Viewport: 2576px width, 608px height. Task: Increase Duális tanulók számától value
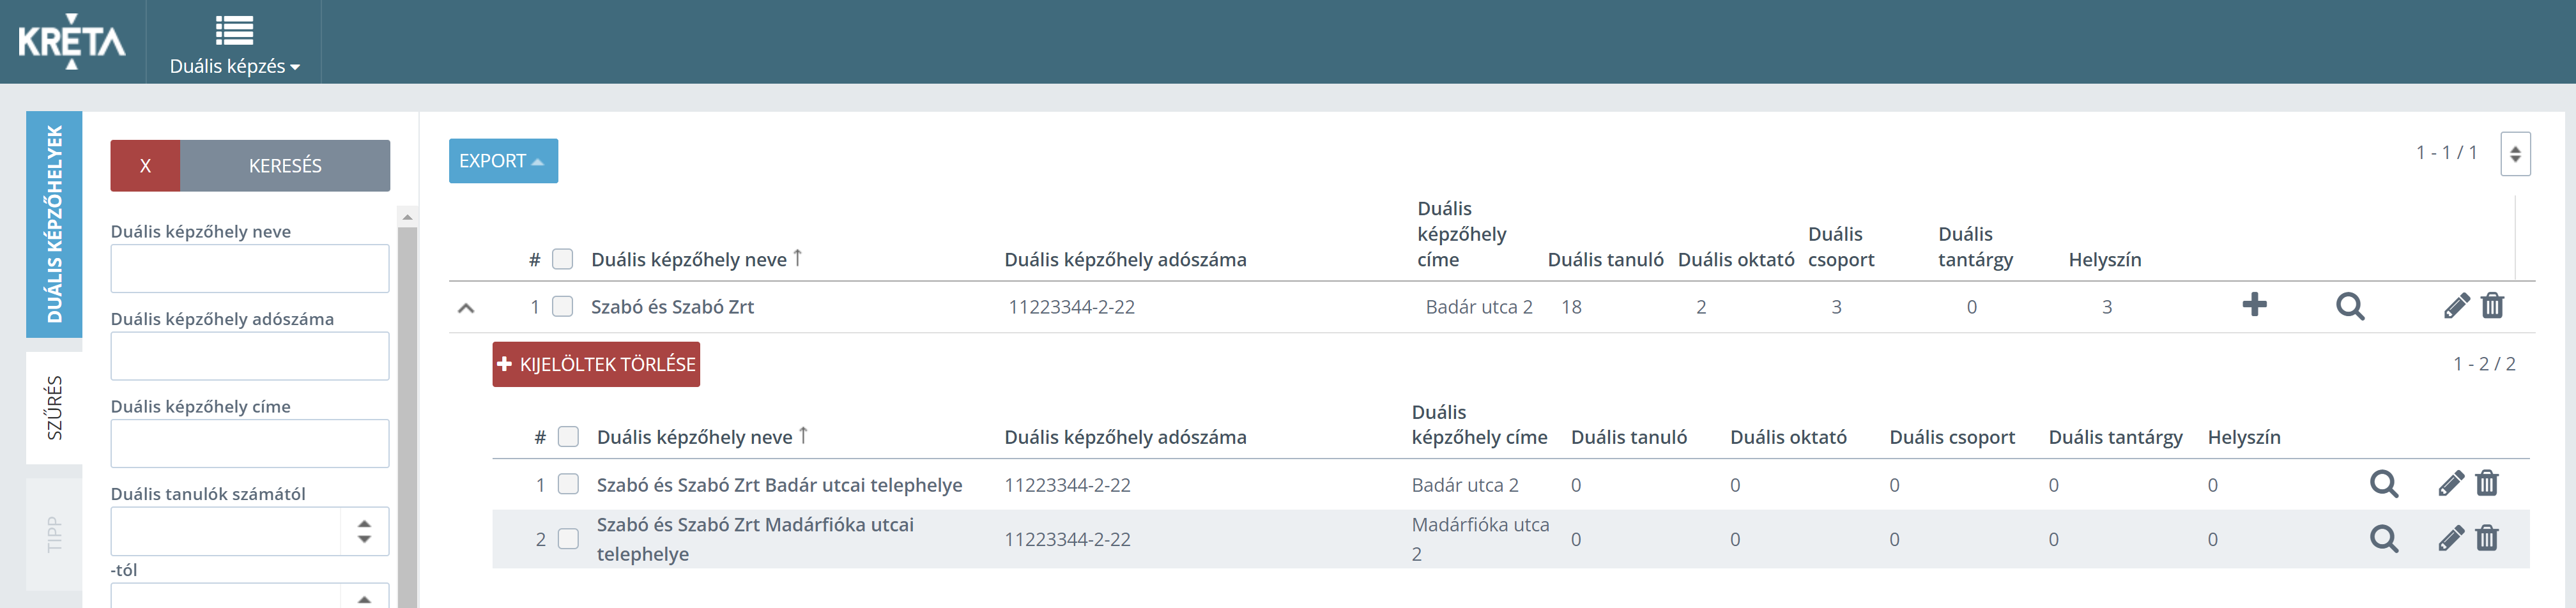tap(364, 523)
